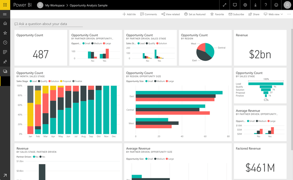
Task: Select the Central slice of the pie chart
Action: click(x=210, y=49)
